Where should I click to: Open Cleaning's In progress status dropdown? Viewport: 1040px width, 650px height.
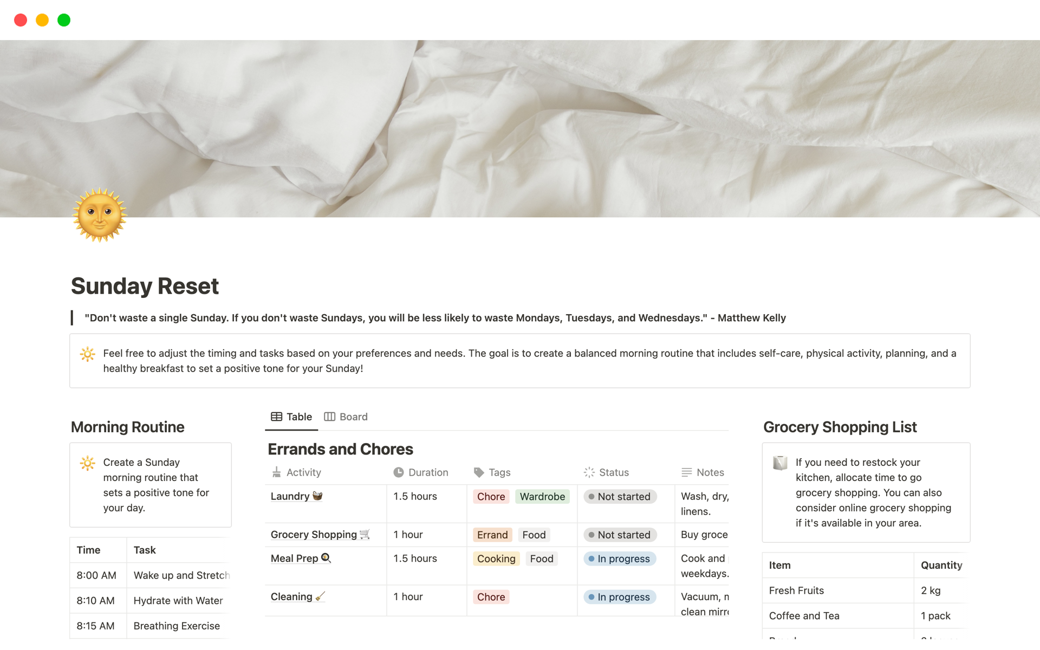coord(620,597)
